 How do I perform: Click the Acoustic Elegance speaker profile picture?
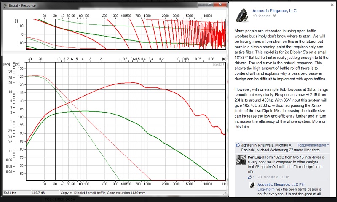[243, 15]
